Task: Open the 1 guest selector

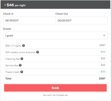Action: point(56,35)
